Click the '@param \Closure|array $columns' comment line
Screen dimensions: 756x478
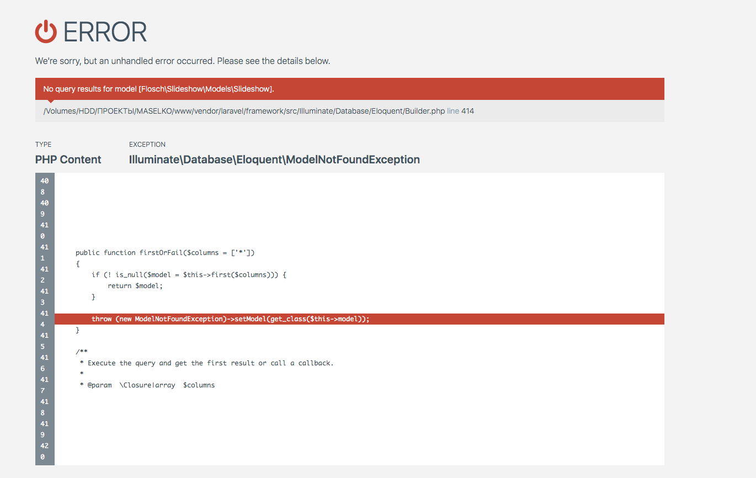click(x=147, y=385)
